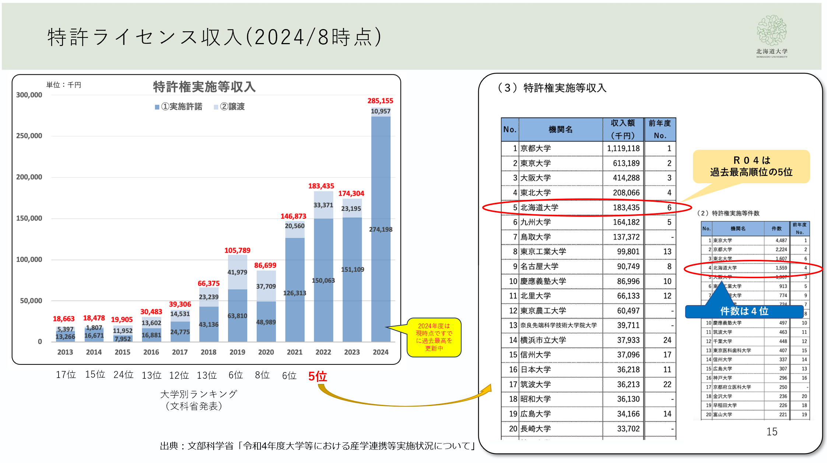Click the 300,000 y-axis label

point(29,95)
